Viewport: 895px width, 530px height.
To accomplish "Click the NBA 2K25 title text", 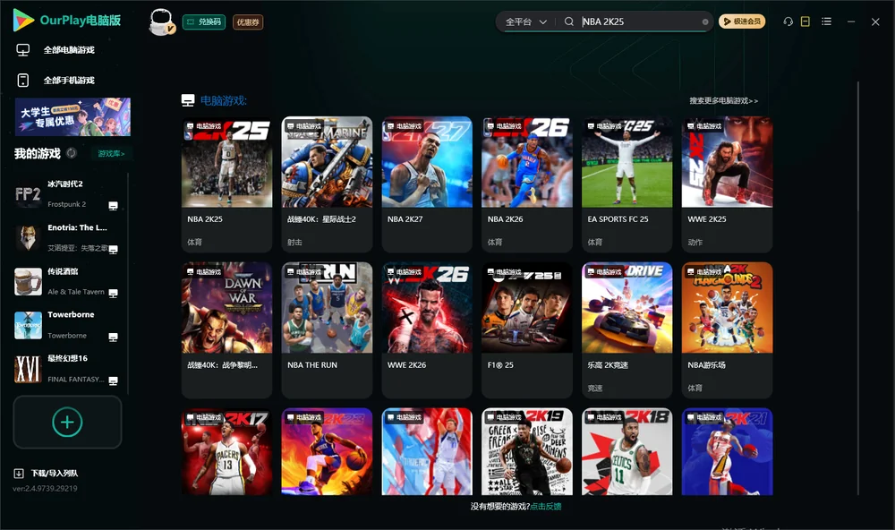I will 205,218.
